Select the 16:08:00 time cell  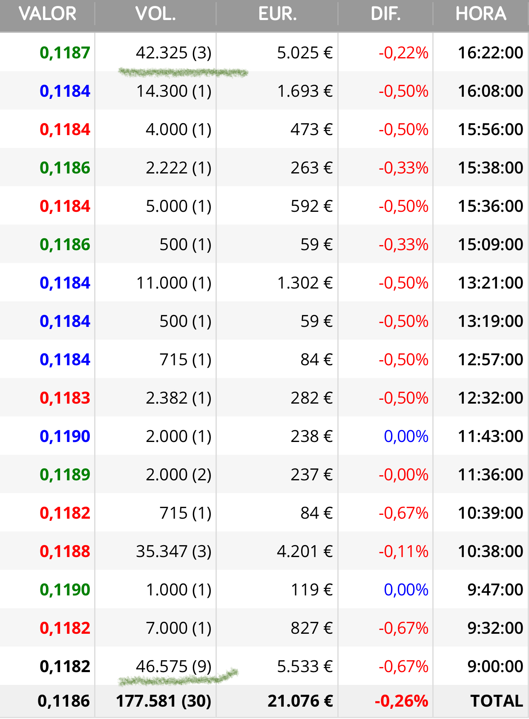pyautogui.click(x=490, y=91)
